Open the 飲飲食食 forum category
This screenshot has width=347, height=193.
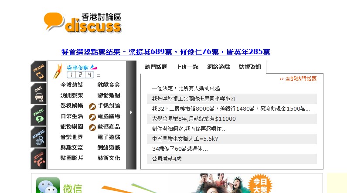(x=109, y=85)
